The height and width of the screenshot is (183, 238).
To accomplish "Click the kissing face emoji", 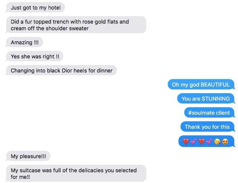I will click(x=217, y=142).
